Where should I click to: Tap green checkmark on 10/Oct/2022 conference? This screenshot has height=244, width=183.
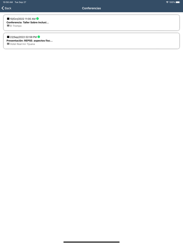tap(38, 19)
